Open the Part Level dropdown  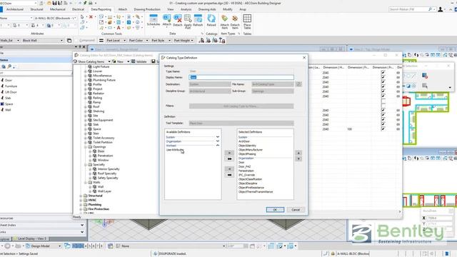[116, 41]
